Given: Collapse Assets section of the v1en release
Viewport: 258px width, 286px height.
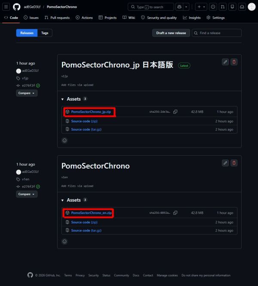Looking at the screenshot, I should (74, 200).
